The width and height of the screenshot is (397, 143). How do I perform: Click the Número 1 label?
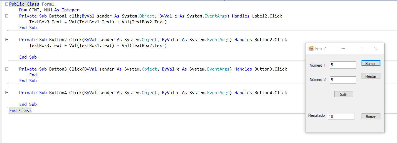tap(317, 65)
